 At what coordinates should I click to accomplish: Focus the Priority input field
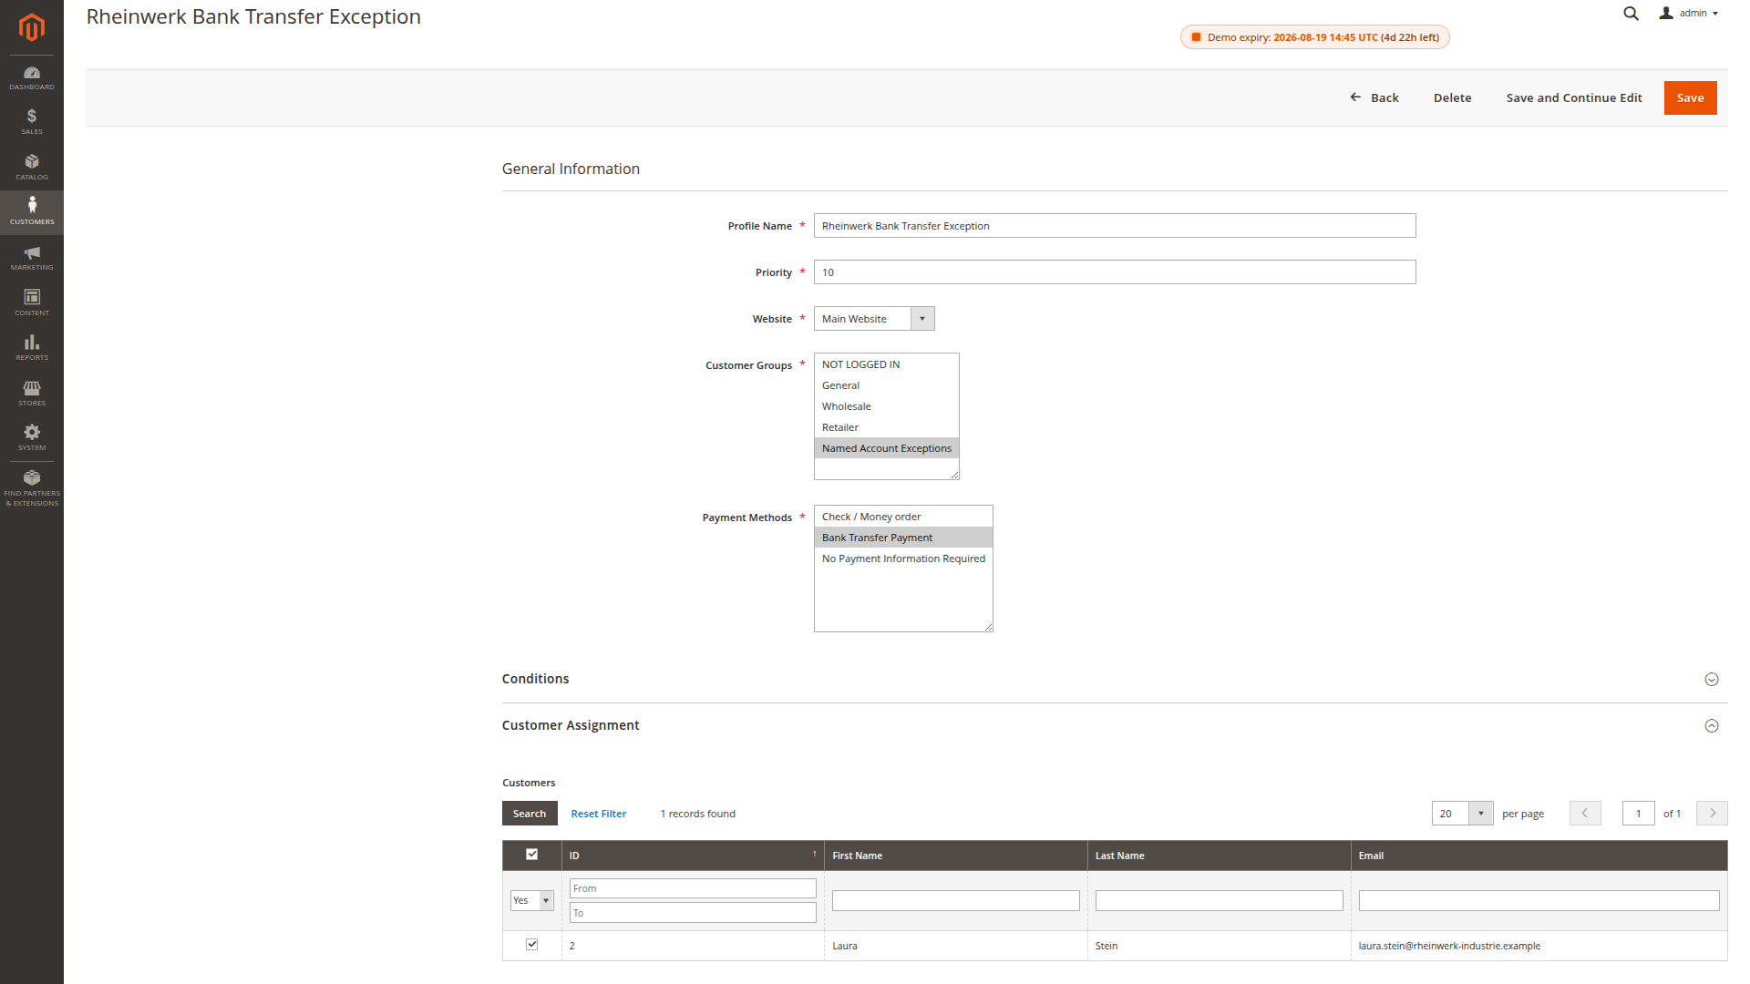[x=1115, y=272]
